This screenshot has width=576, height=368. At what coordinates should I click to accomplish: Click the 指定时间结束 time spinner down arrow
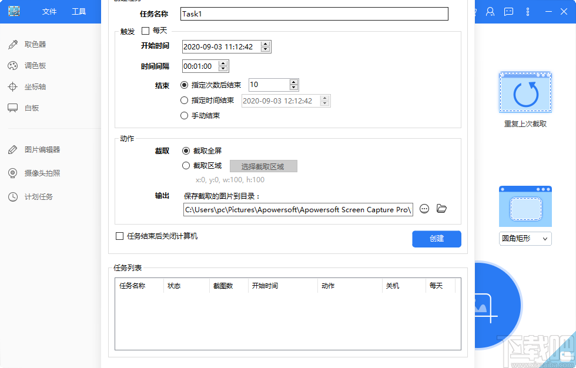(x=325, y=103)
